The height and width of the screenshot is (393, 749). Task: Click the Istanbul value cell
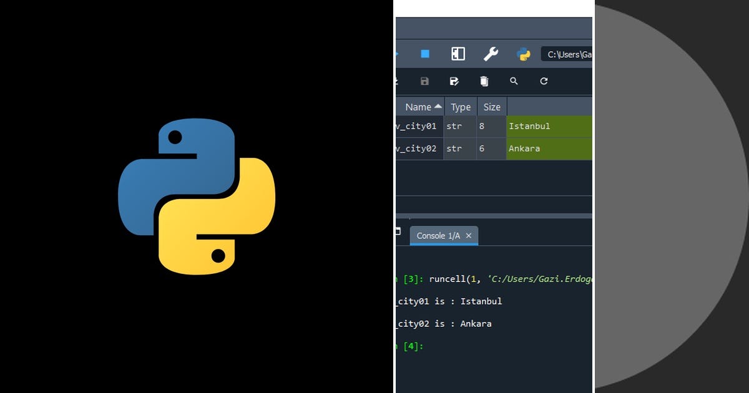[x=549, y=126]
